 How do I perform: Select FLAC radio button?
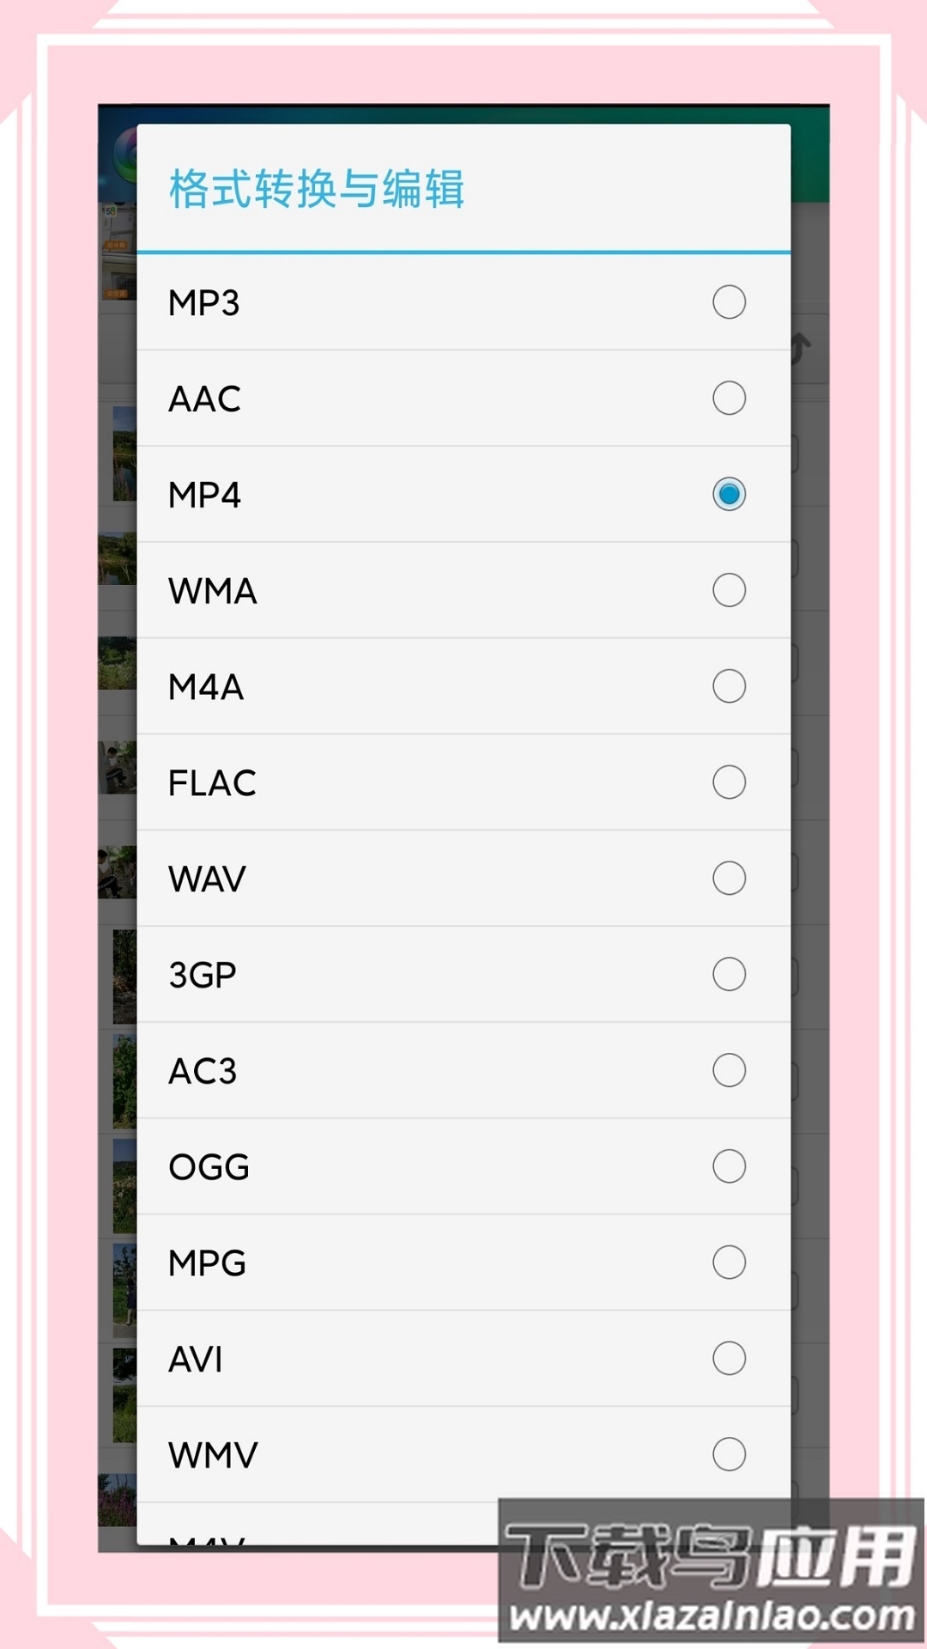pyautogui.click(x=729, y=782)
